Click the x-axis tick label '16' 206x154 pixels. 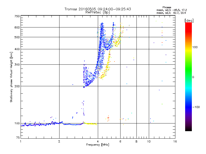[x=175, y=141]
